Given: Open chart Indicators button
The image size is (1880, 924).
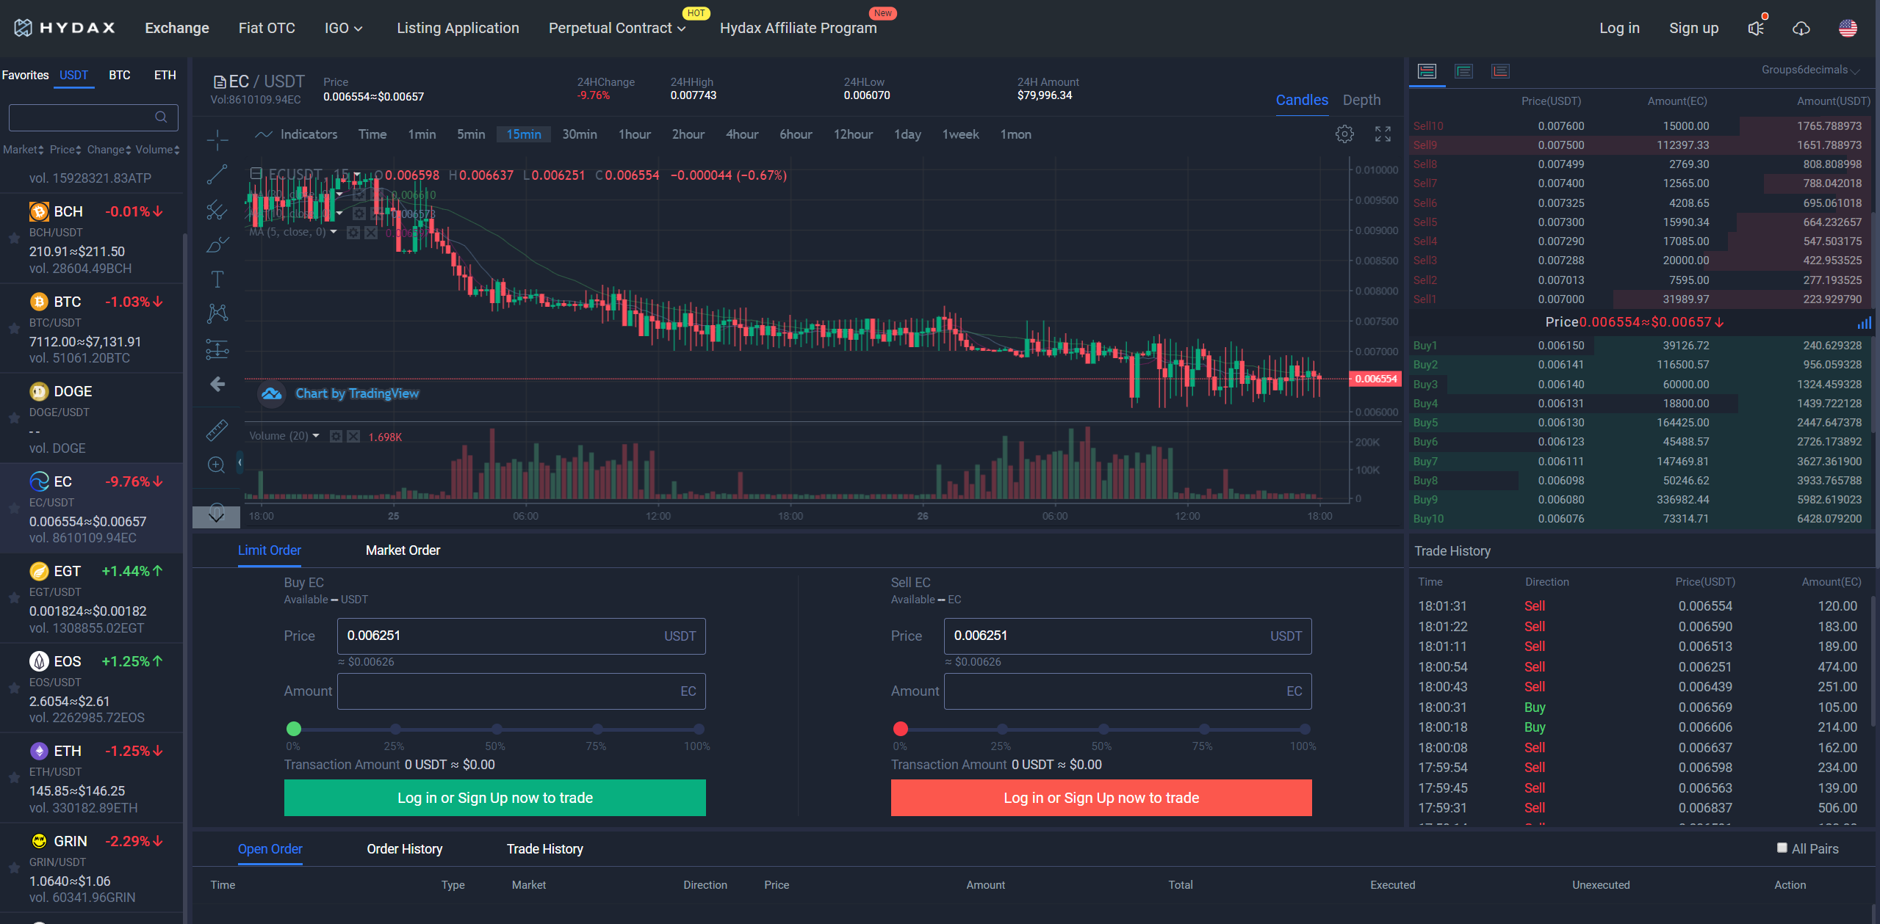Looking at the screenshot, I should (x=296, y=134).
